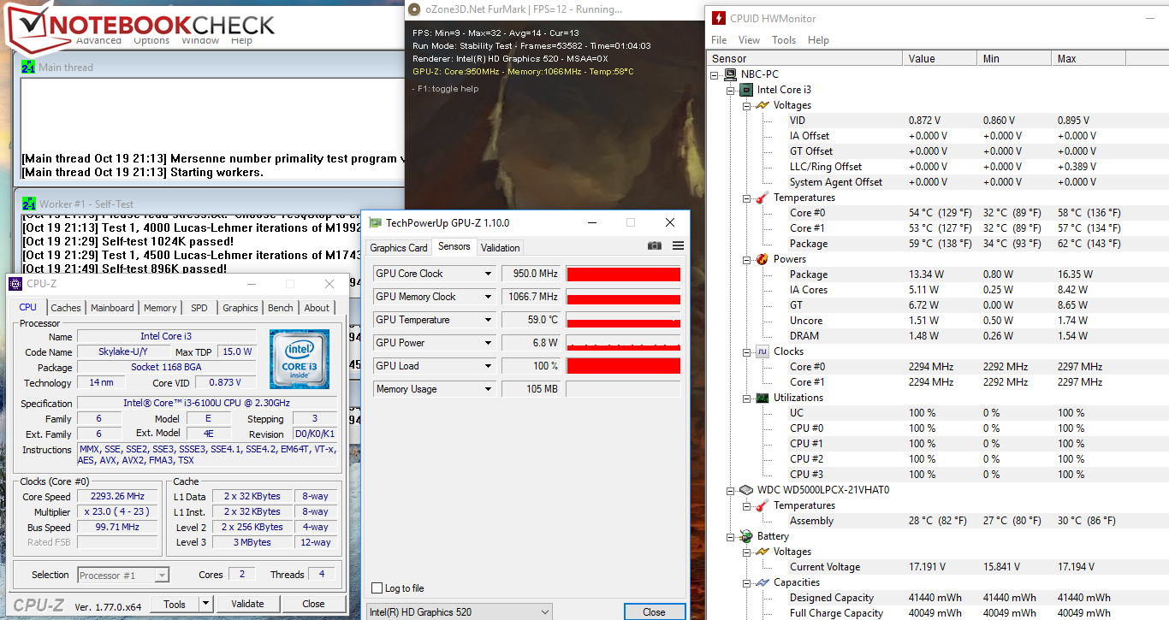Click the Specification field in CPU-Z
Viewport: 1169px width, 620px height.
(x=208, y=403)
